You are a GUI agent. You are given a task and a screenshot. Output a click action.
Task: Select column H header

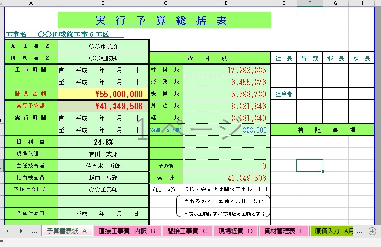pyautogui.click(x=361, y=3)
